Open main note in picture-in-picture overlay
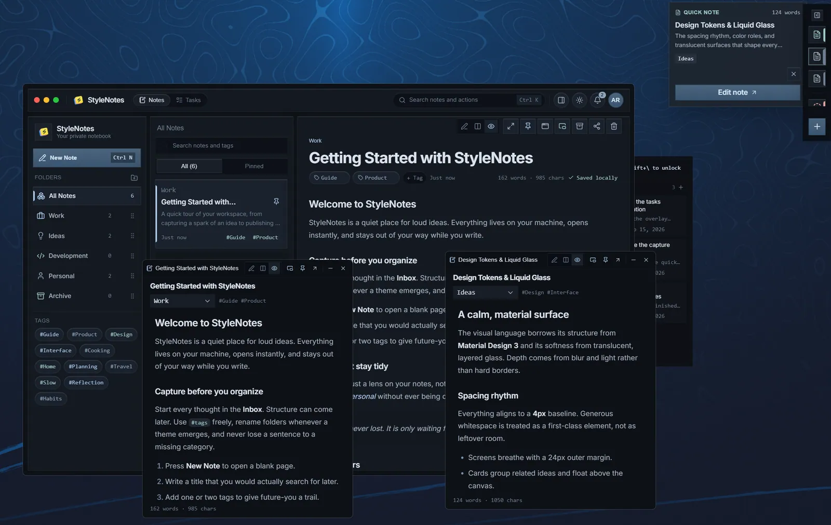831x525 pixels. [562, 126]
